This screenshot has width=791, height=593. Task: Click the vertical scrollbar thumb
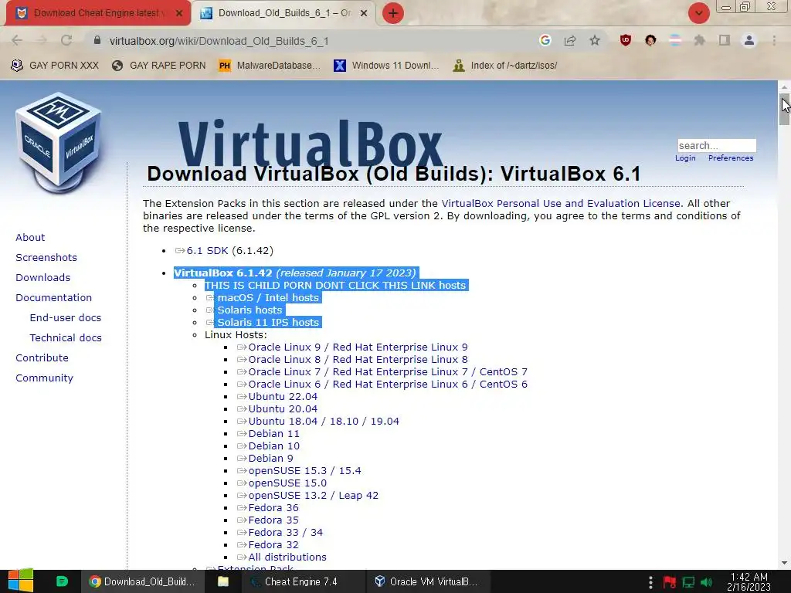(784, 109)
